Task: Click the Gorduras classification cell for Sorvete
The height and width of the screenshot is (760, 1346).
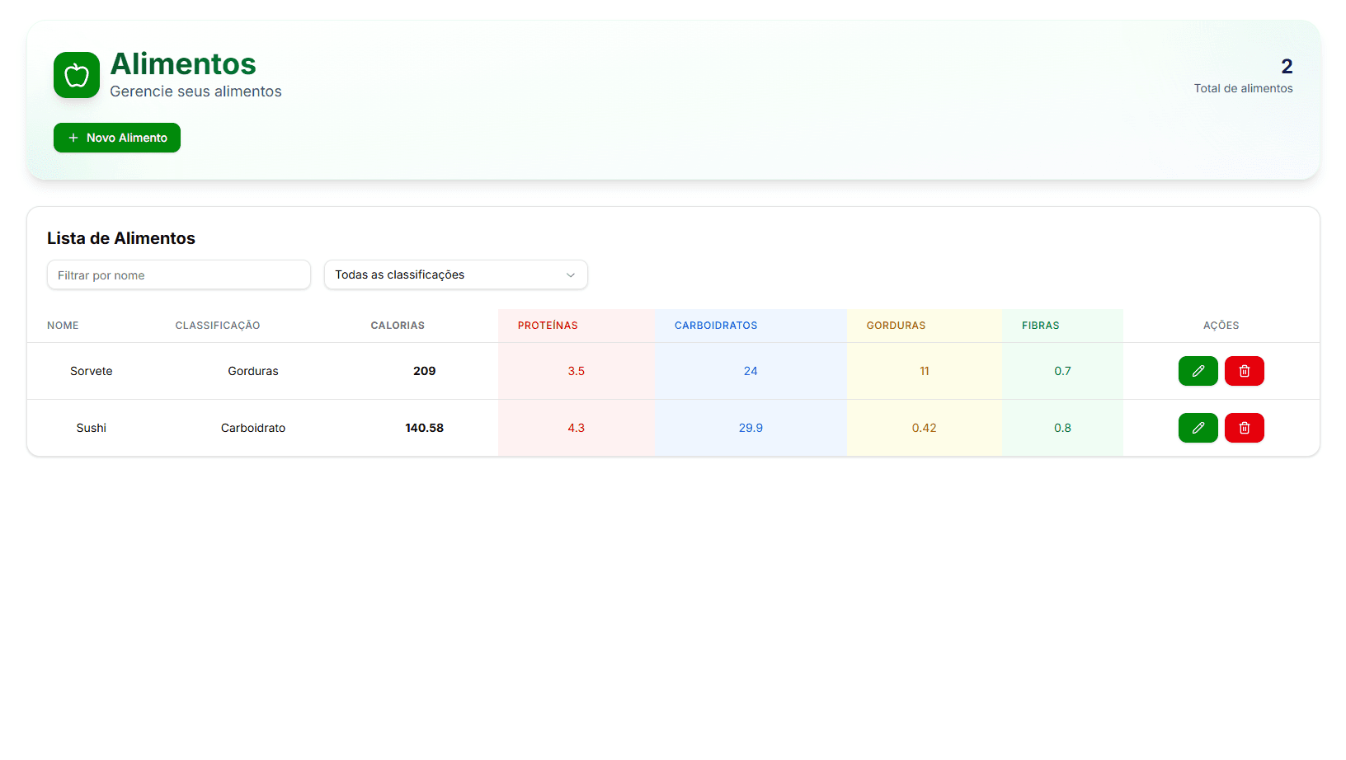Action: (253, 371)
